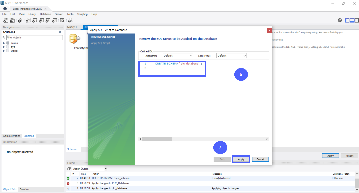This screenshot has width=359, height=193.
Task: Select the DROP DATABASE output row
Action: coord(210,178)
